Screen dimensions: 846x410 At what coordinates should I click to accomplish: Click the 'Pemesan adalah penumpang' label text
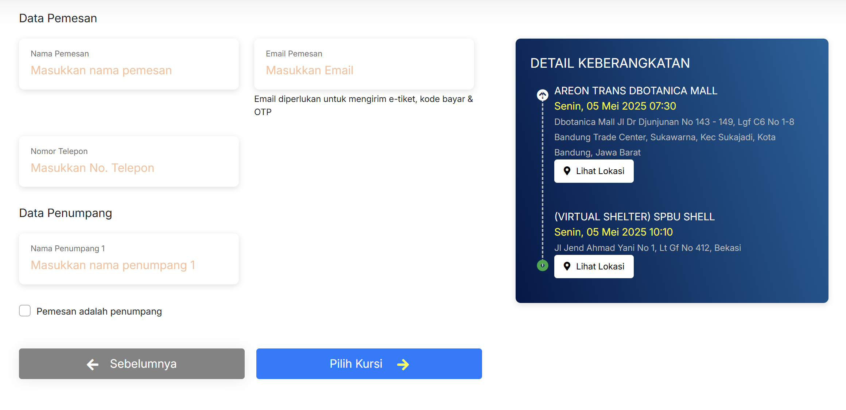(x=99, y=311)
